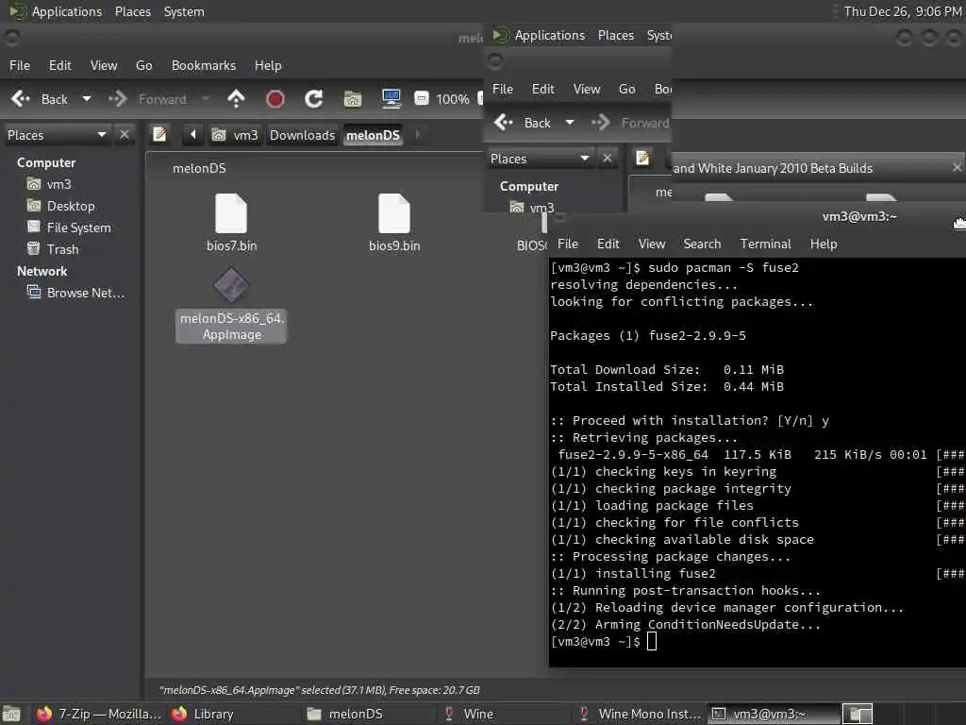Open the terminal Help menu
The image size is (966, 725).
coord(823,244)
